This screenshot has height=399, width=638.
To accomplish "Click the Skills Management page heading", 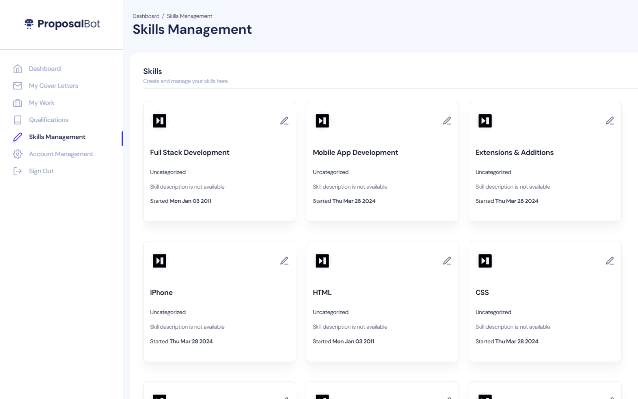I will tap(192, 29).
